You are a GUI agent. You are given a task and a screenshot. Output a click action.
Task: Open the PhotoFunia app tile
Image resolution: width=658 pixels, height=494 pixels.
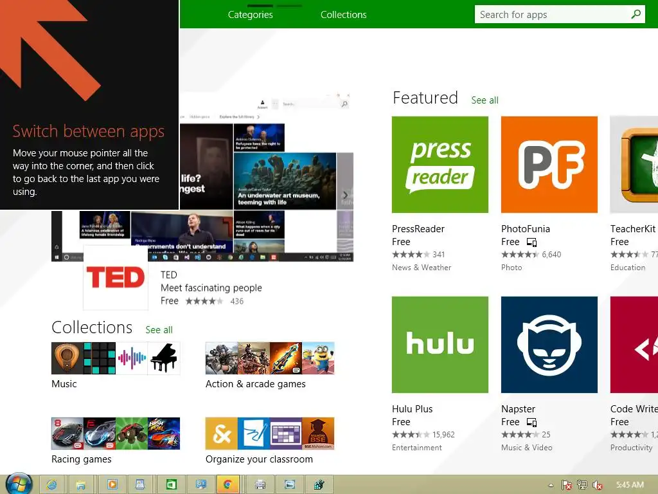point(549,164)
